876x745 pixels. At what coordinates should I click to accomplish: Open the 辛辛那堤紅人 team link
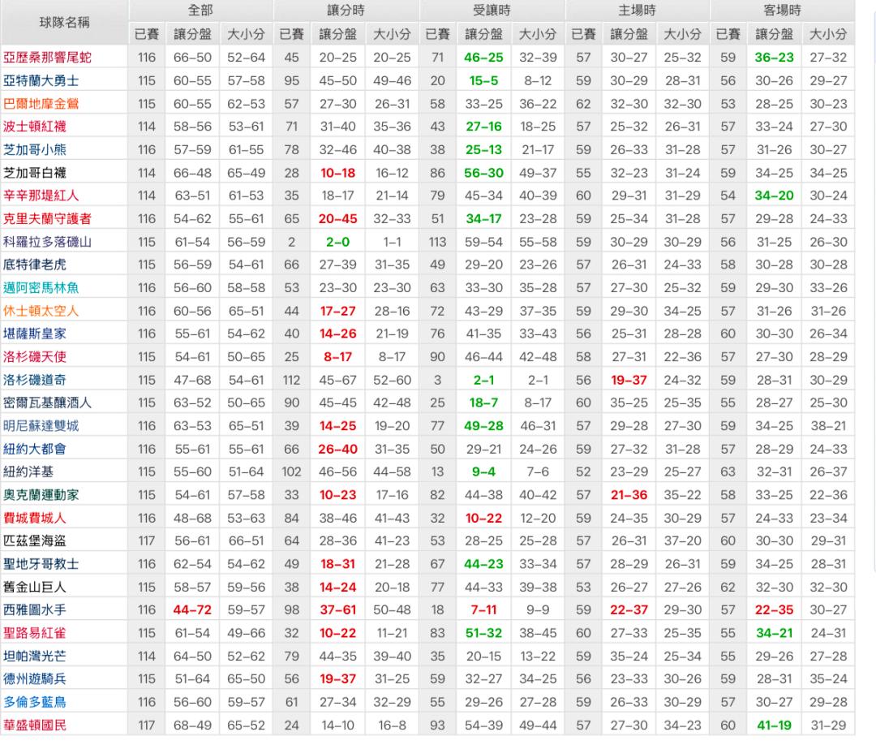(41, 196)
